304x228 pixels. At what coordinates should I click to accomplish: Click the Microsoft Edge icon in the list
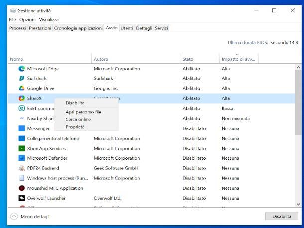point(22,69)
